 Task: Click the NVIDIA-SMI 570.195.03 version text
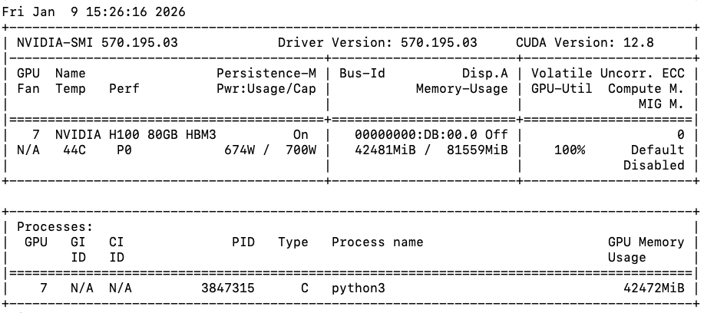[x=98, y=43]
